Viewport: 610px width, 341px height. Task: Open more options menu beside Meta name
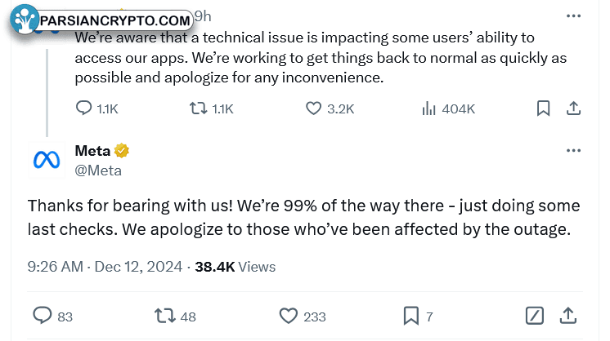click(573, 151)
